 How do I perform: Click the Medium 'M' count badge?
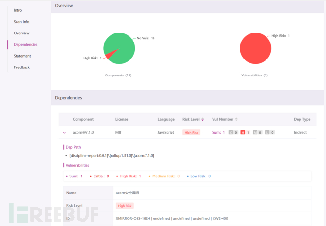pyautogui.click(x=257, y=133)
